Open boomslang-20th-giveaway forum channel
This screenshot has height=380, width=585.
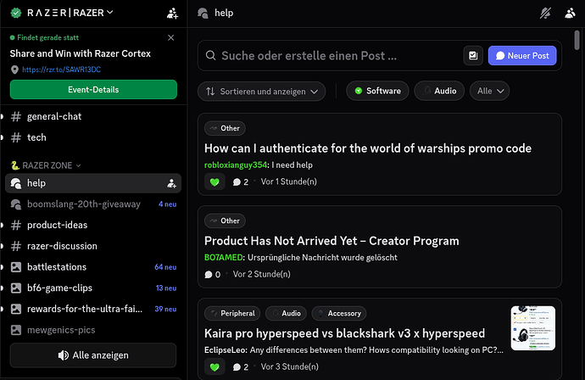pyautogui.click(x=93, y=204)
